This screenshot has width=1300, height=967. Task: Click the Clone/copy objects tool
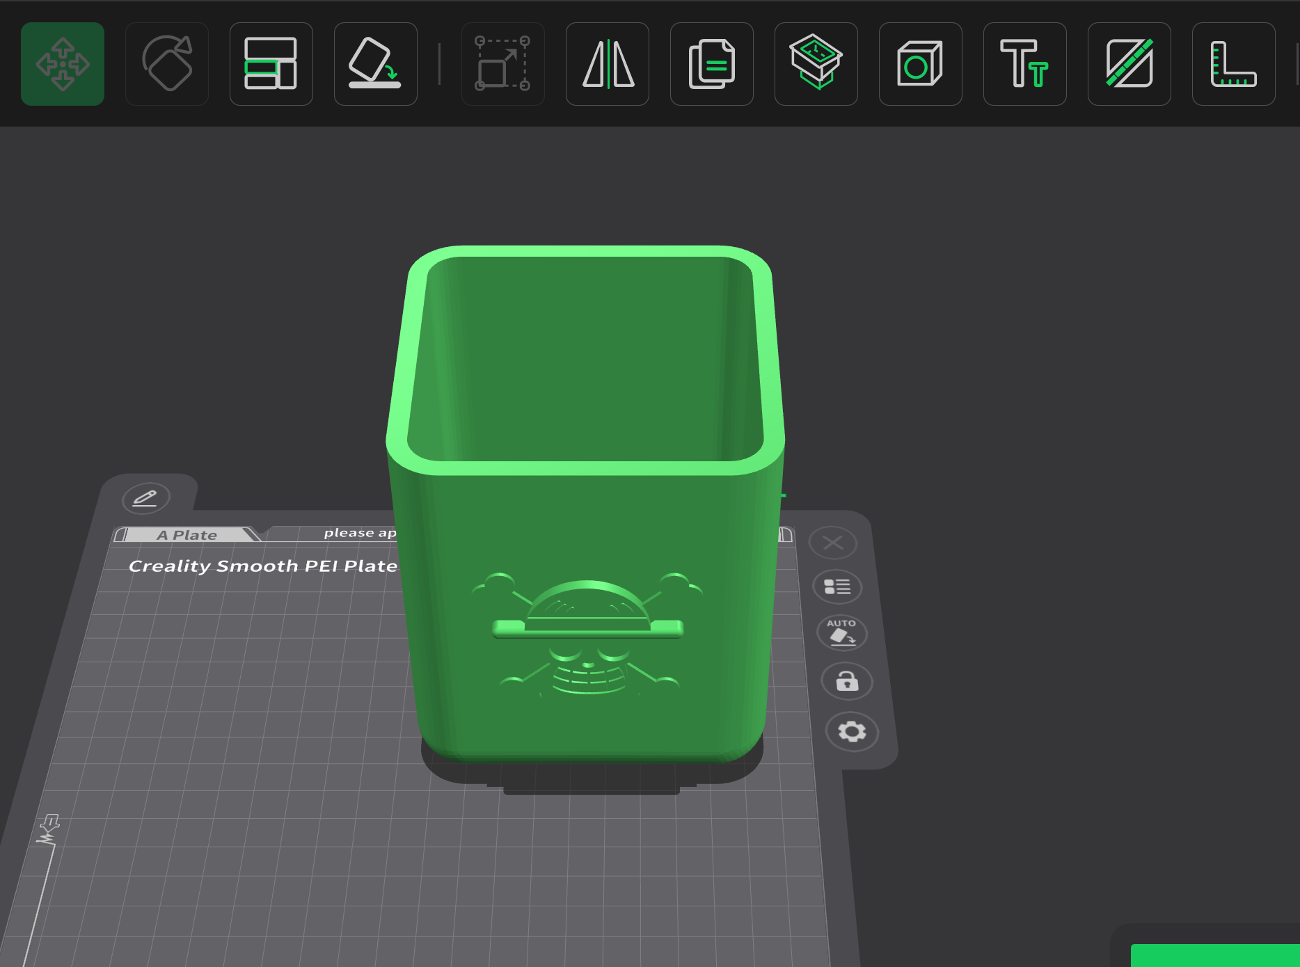712,64
